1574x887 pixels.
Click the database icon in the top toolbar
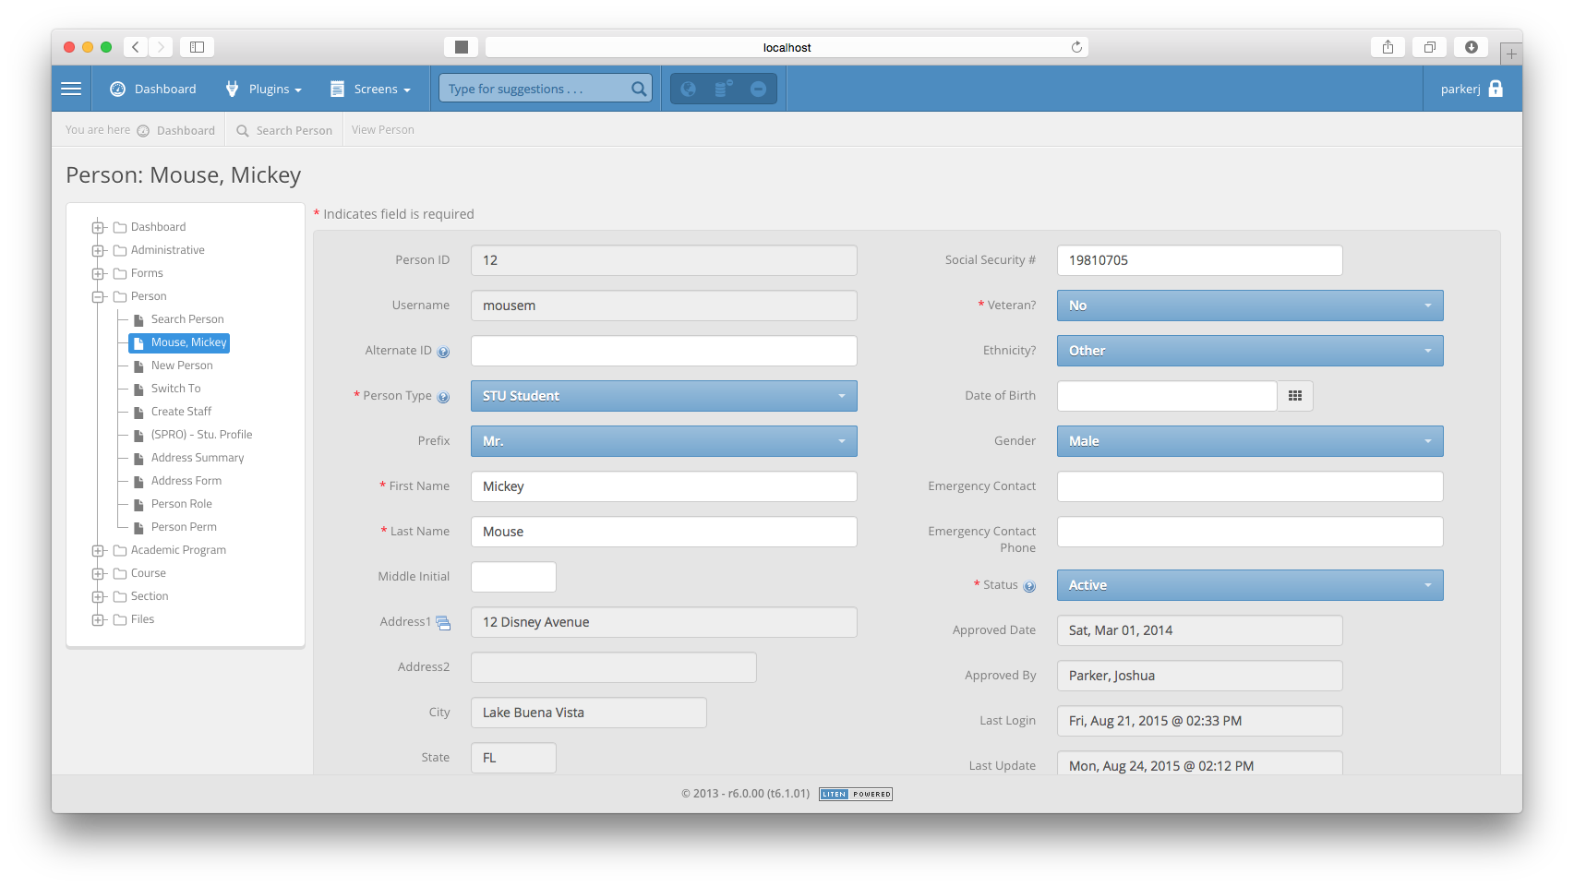coord(724,88)
